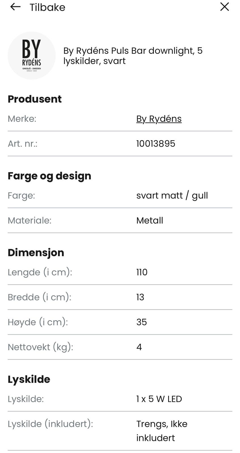The height and width of the screenshot is (453, 240).
Task: Click the By Rydéns round logo
Action: click(x=32, y=55)
